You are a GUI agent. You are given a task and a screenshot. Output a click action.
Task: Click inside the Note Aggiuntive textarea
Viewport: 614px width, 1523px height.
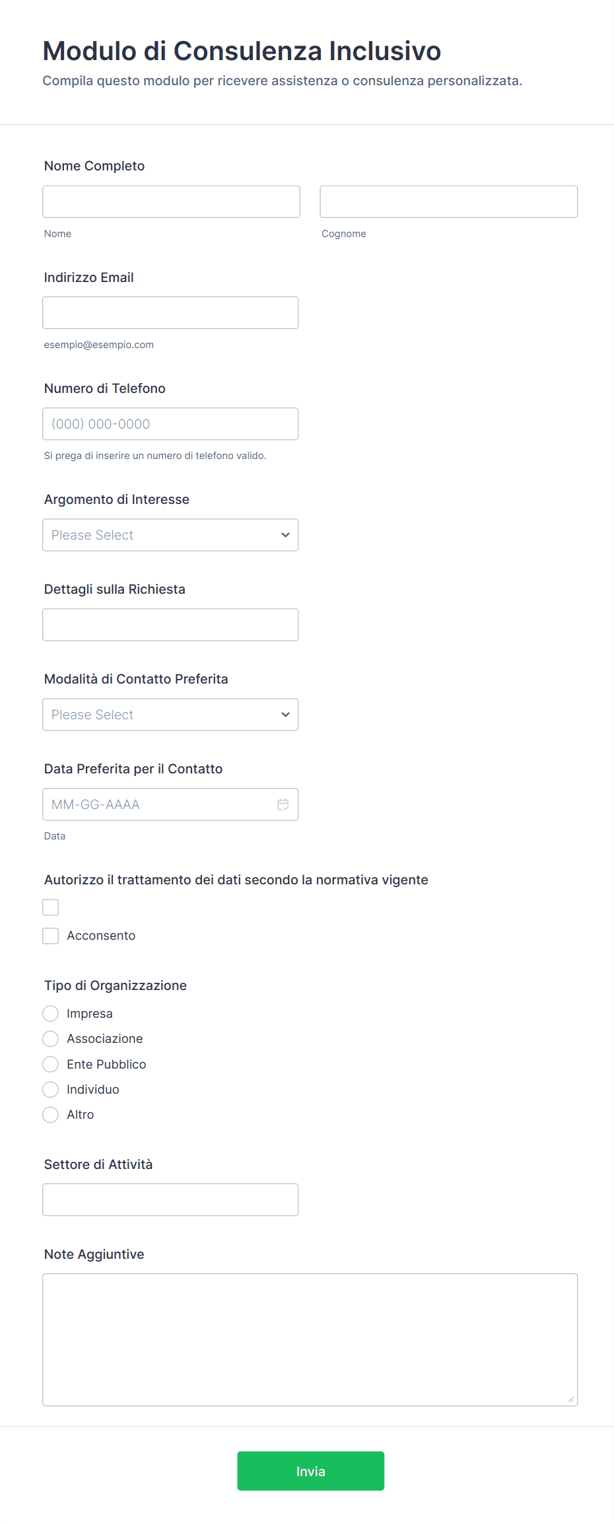pos(310,1339)
